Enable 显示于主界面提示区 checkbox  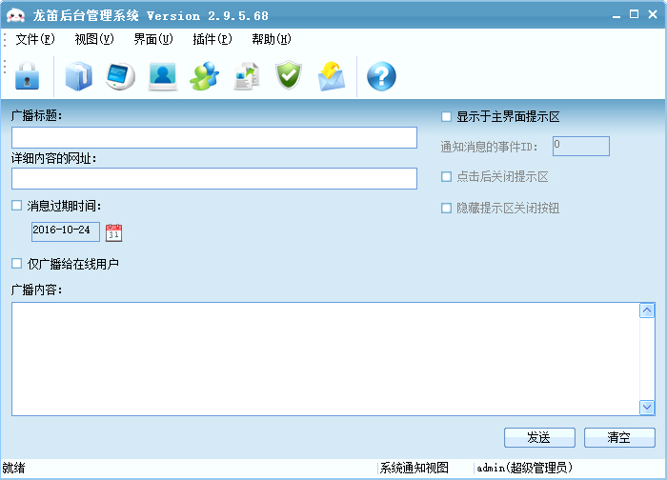click(446, 116)
